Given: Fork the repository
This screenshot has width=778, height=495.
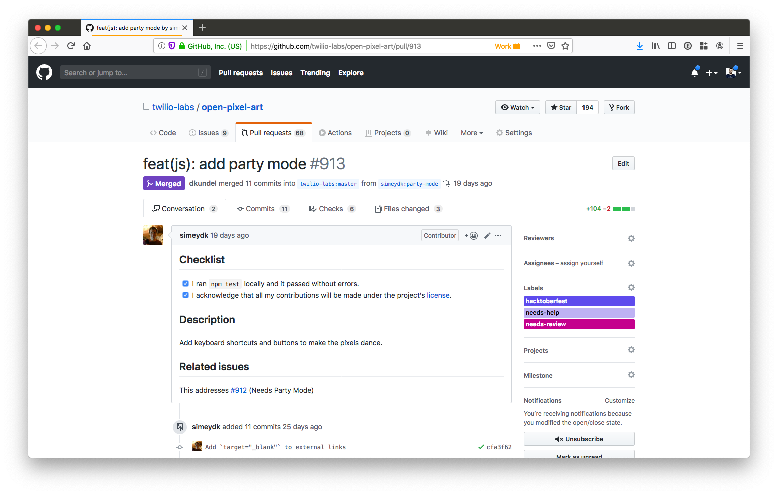Looking at the screenshot, I should [x=619, y=107].
